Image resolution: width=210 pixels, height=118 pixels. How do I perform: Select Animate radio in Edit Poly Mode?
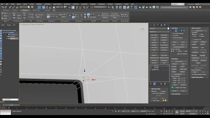(x=160, y=91)
